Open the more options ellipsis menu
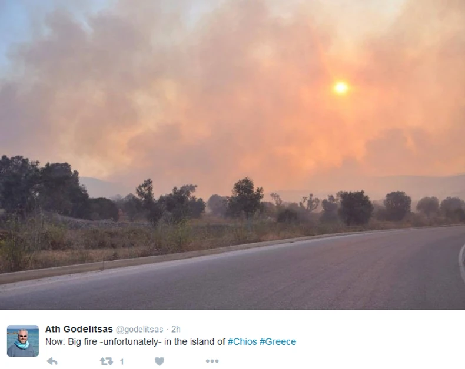 coord(212,361)
